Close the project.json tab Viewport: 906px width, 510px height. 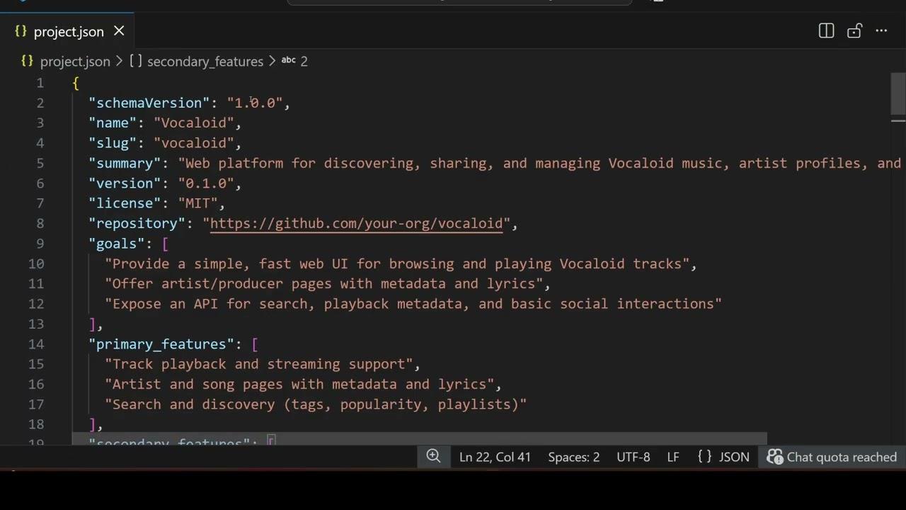click(119, 31)
